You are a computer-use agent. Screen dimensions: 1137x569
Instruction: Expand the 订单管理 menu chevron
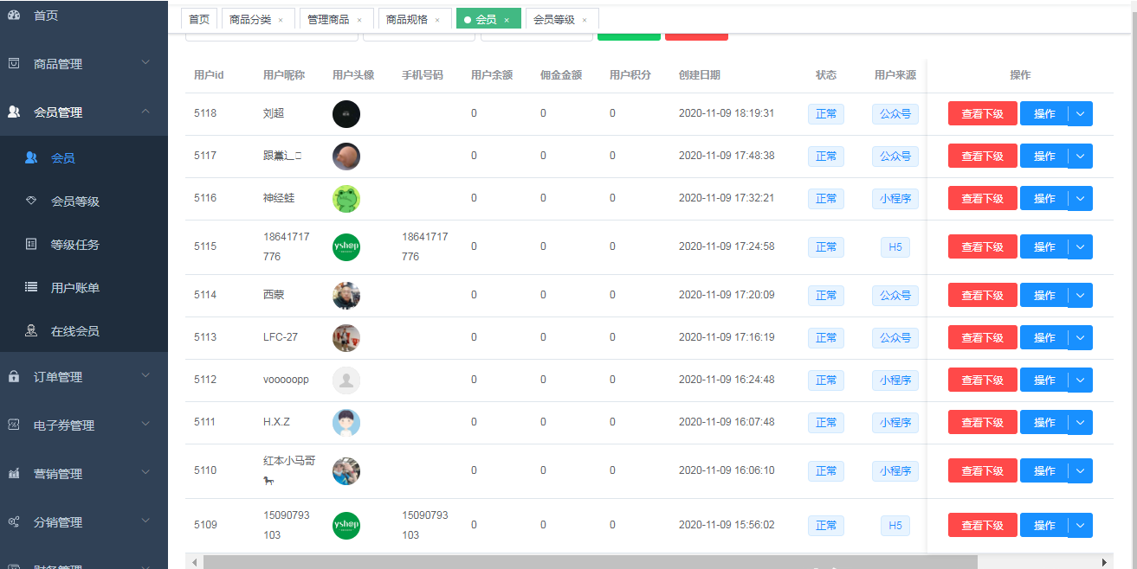point(145,375)
